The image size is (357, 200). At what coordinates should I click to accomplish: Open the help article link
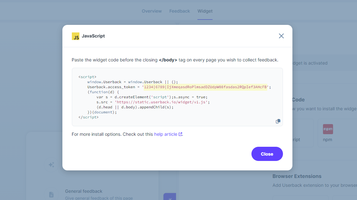[x=165, y=134]
